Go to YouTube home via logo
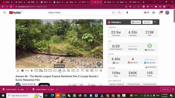 coord(15,13)
